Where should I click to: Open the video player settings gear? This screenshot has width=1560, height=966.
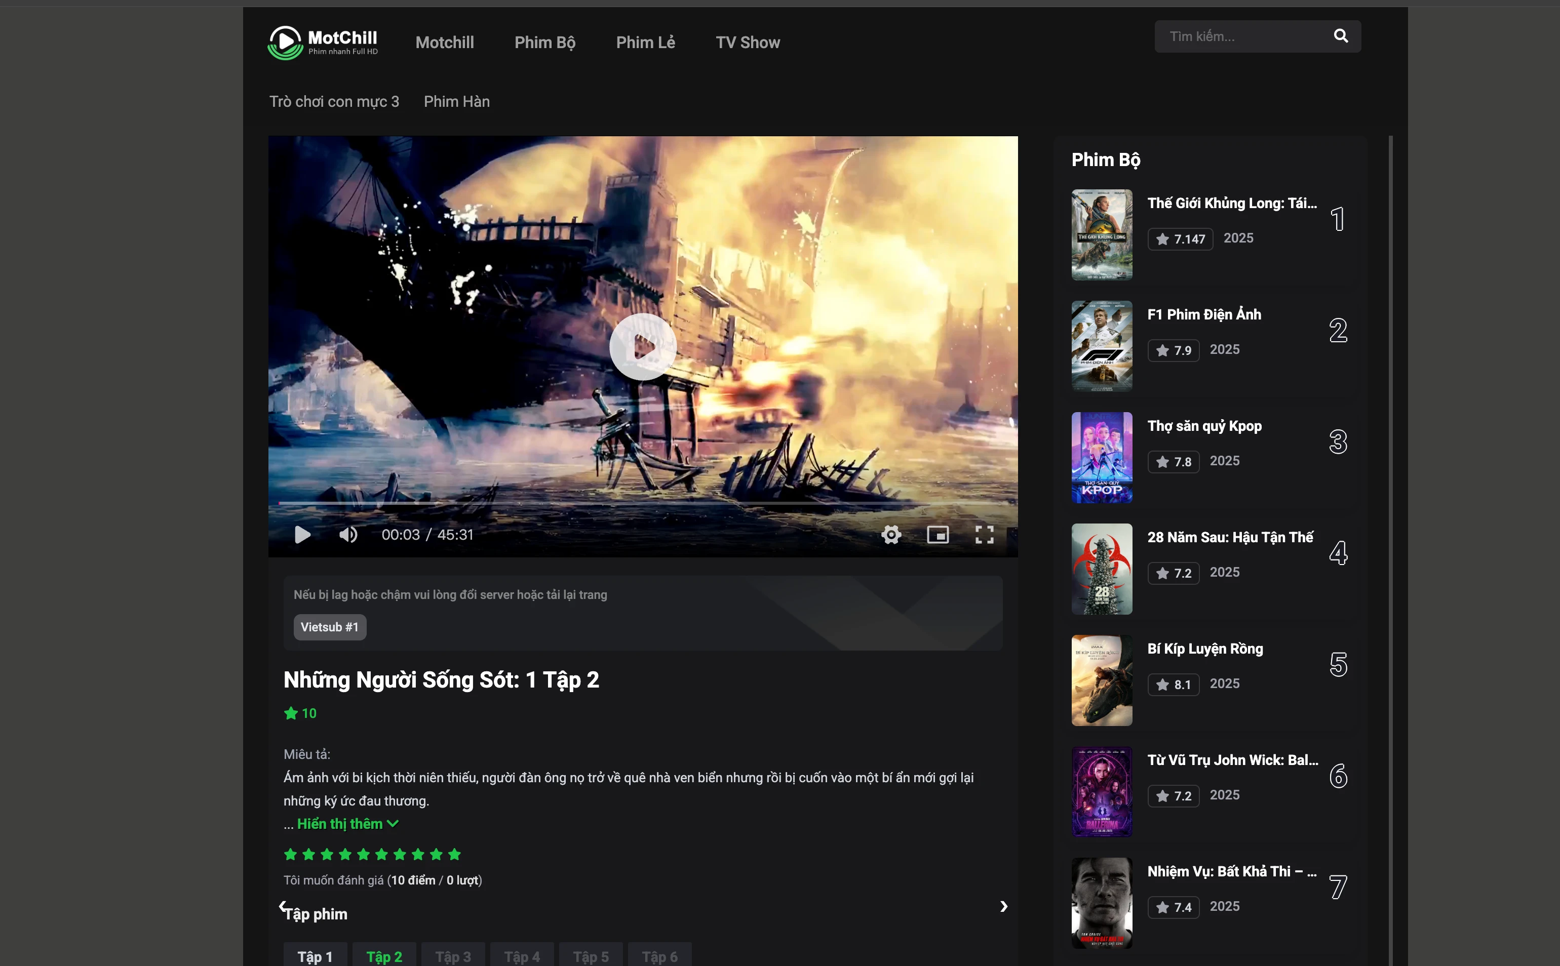pos(891,535)
